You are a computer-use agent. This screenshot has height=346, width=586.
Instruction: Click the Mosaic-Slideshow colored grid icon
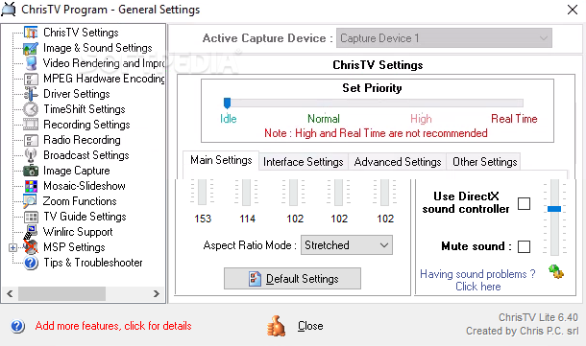(31, 186)
